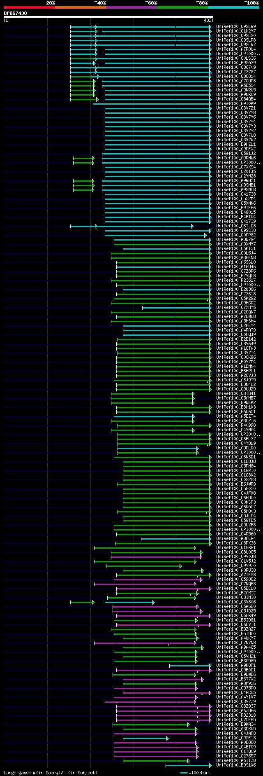The height and width of the screenshot is (776, 263).
Task: Click the green ~80% identity color segment
Action: coord(182,7)
